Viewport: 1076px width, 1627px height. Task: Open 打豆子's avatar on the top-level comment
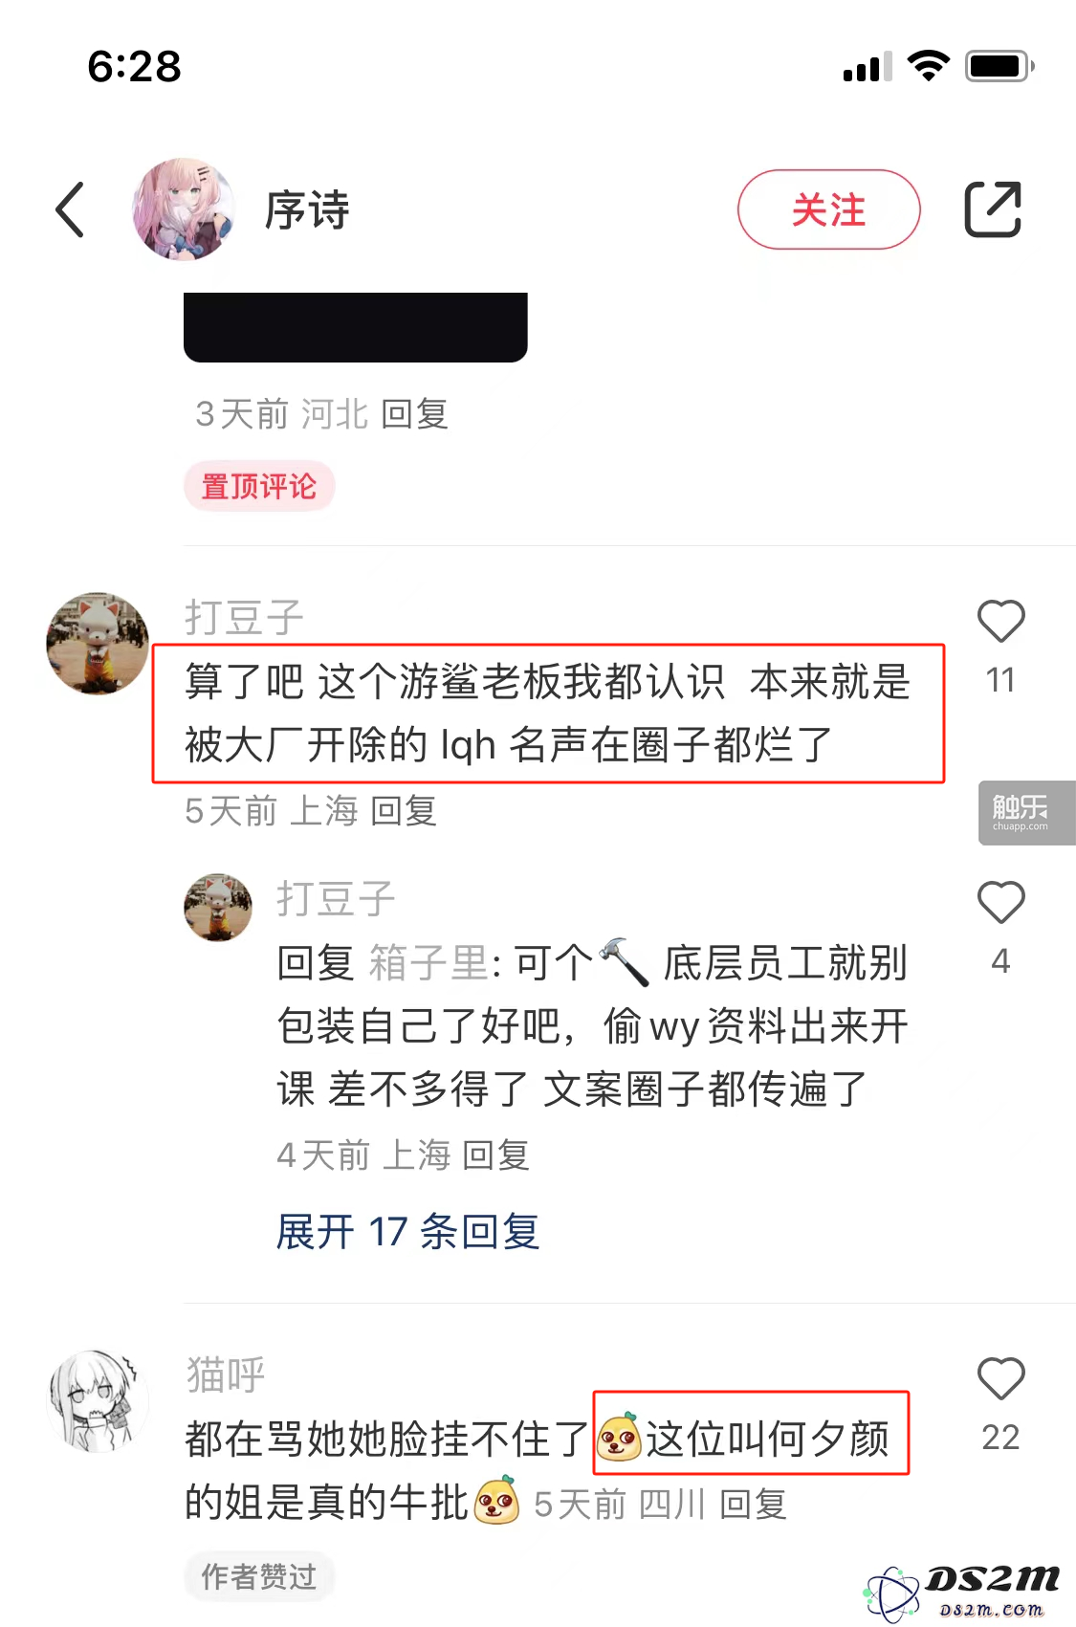point(98,643)
